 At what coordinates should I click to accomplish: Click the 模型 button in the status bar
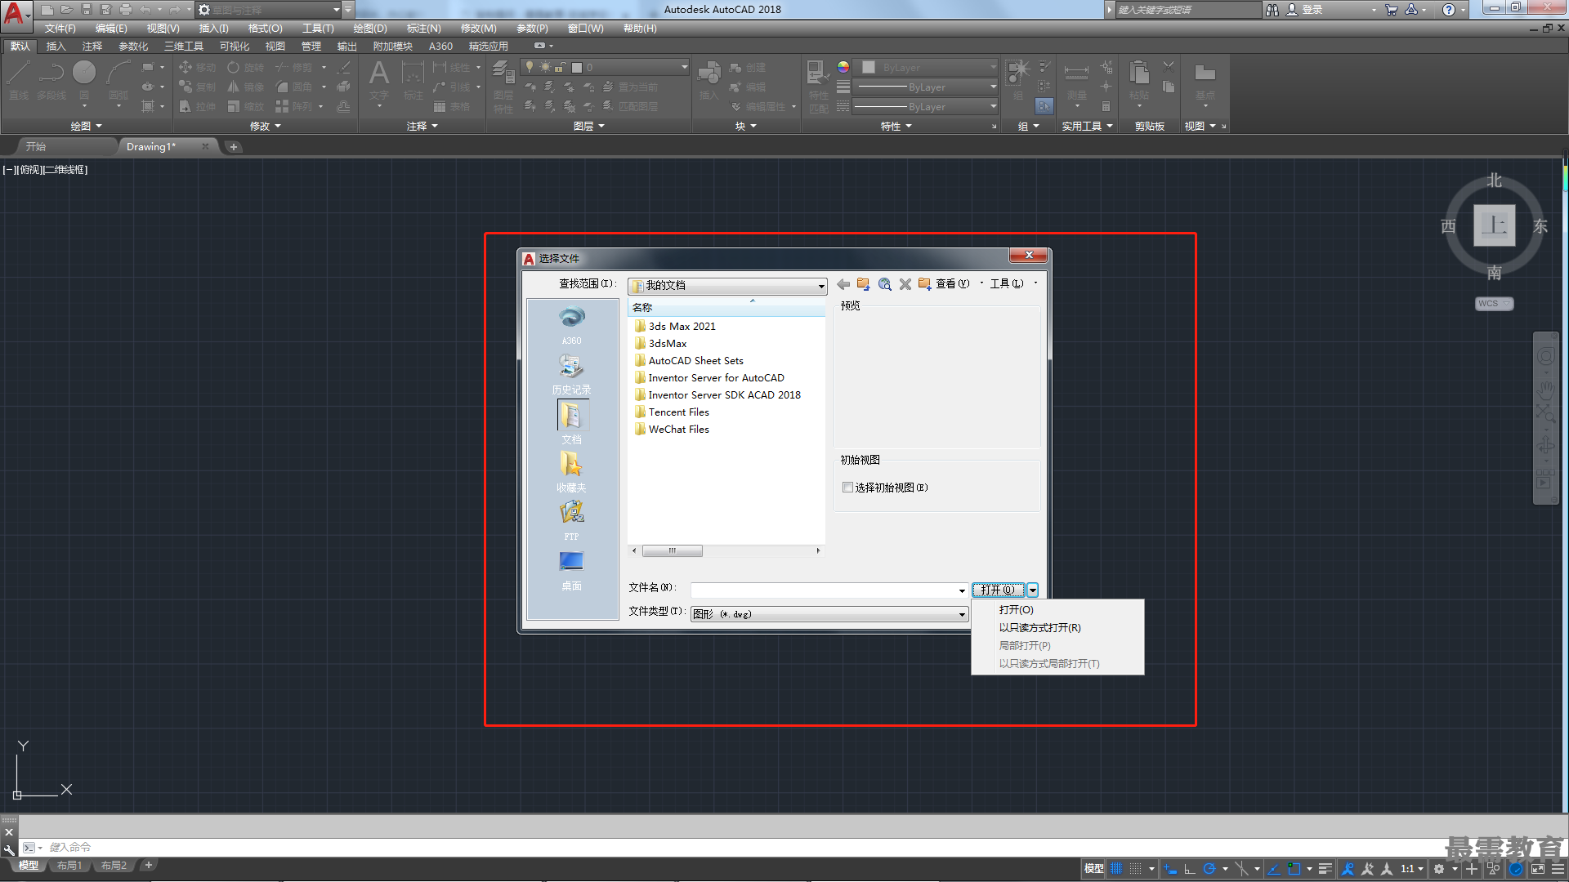click(x=1093, y=869)
